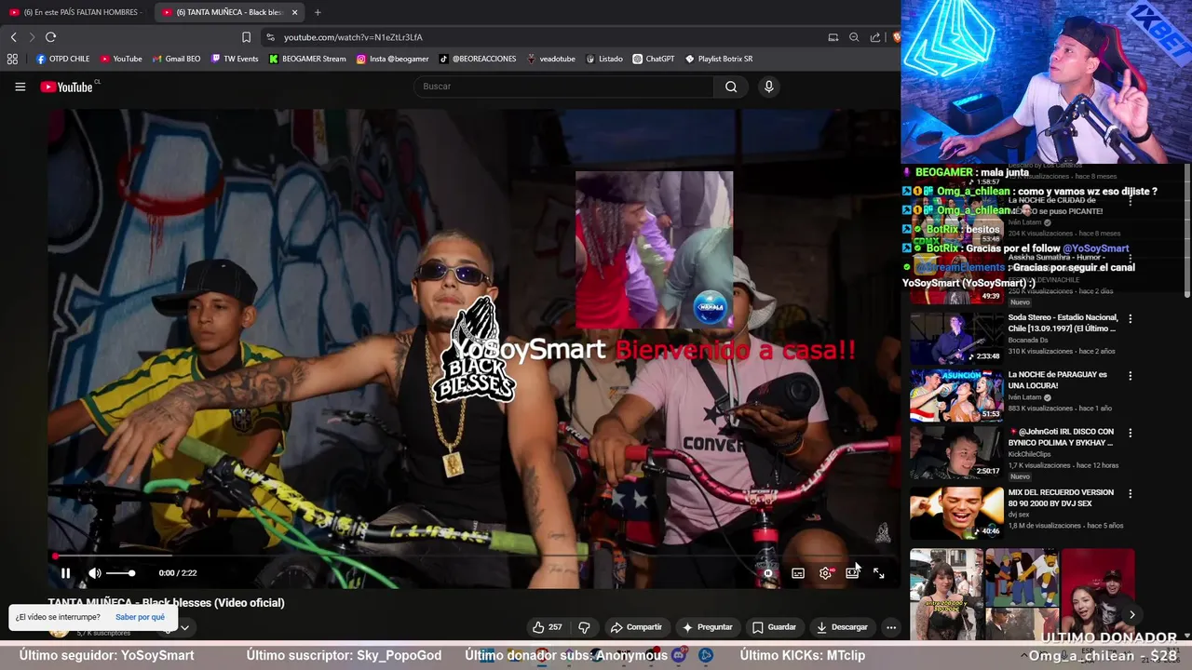Image resolution: width=1192 pixels, height=670 pixels.
Task: Open options for the Soda Stereo video
Action: (1131, 318)
